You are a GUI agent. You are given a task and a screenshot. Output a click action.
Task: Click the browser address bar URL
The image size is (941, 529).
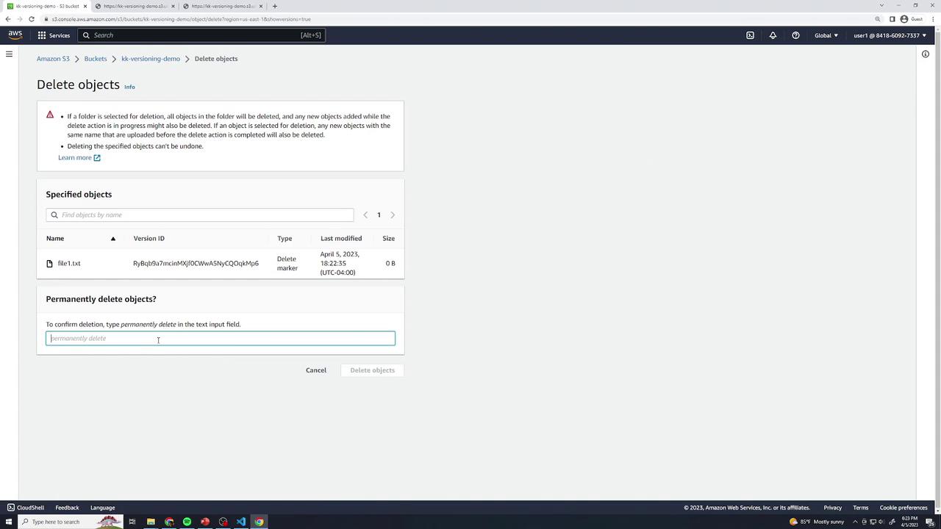tap(182, 19)
